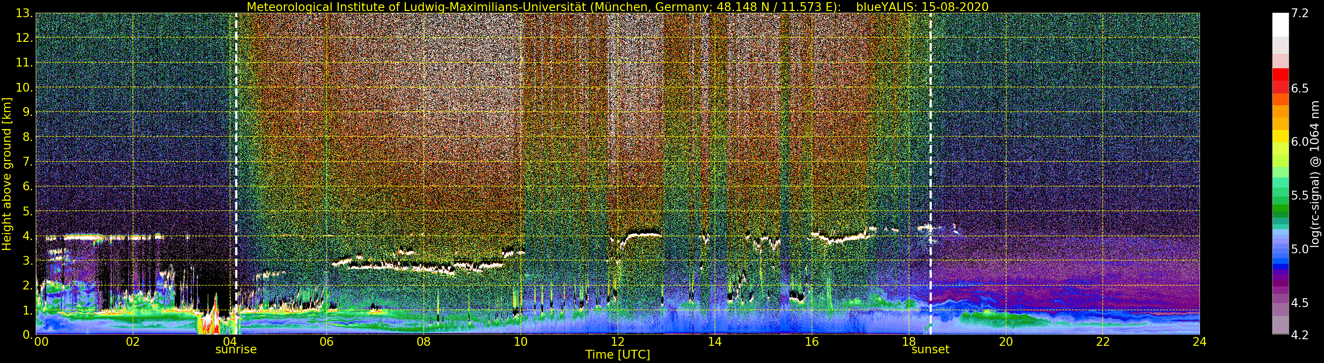Viewport: 1324px width, 363px height.
Task: Click the '13.' tick on the height axis
Action: coord(25,13)
